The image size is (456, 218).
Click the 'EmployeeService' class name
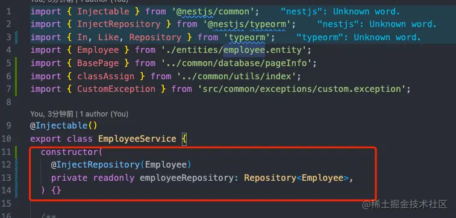coord(137,139)
